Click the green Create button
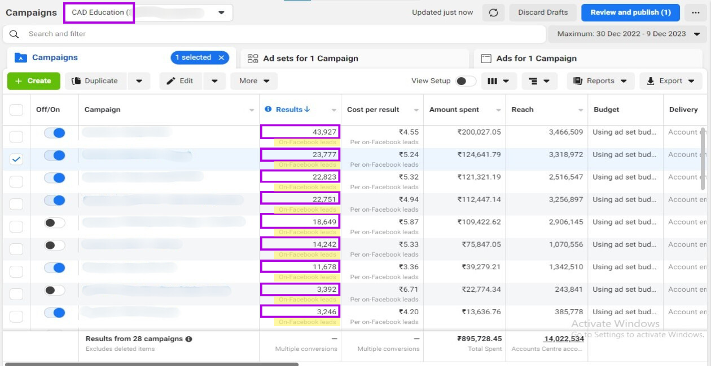This screenshot has width=711, height=366. [33, 81]
